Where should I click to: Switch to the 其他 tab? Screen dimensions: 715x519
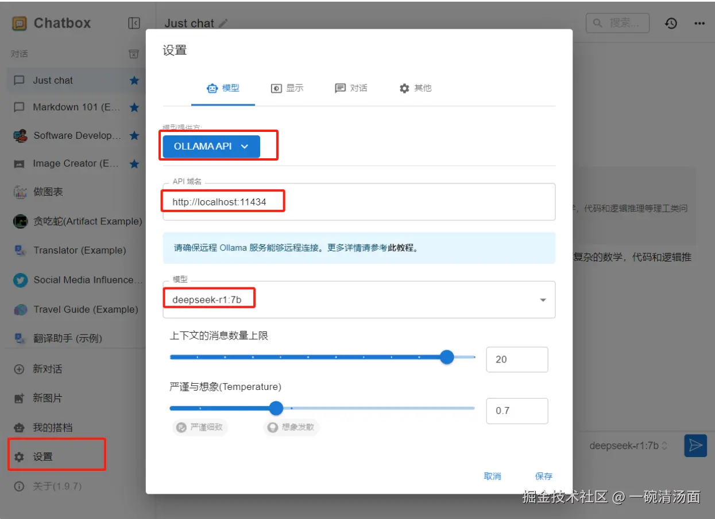coord(415,88)
